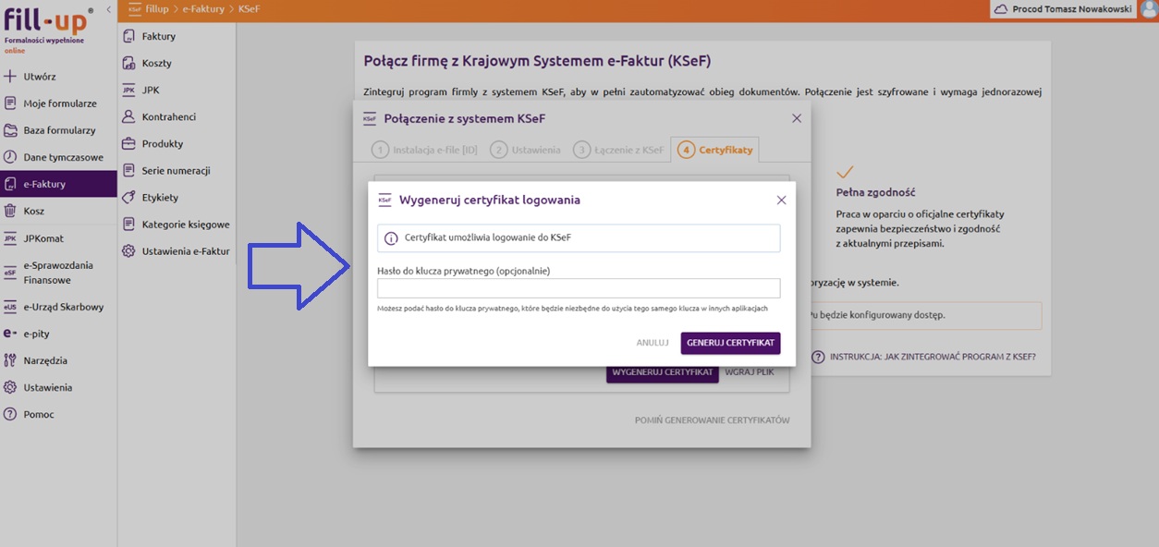Open the Faktury icon in submenu
The width and height of the screenshot is (1159, 547).
[x=128, y=36]
